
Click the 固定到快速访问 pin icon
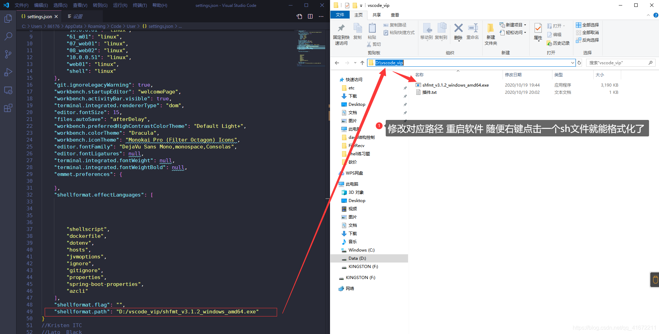tap(341, 28)
